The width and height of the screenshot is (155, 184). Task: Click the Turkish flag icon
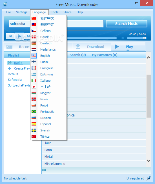click(x=34, y=137)
